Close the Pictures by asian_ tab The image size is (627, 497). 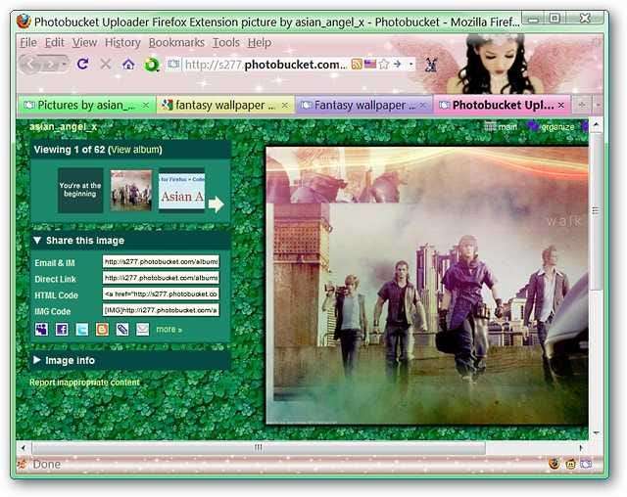coord(146,105)
